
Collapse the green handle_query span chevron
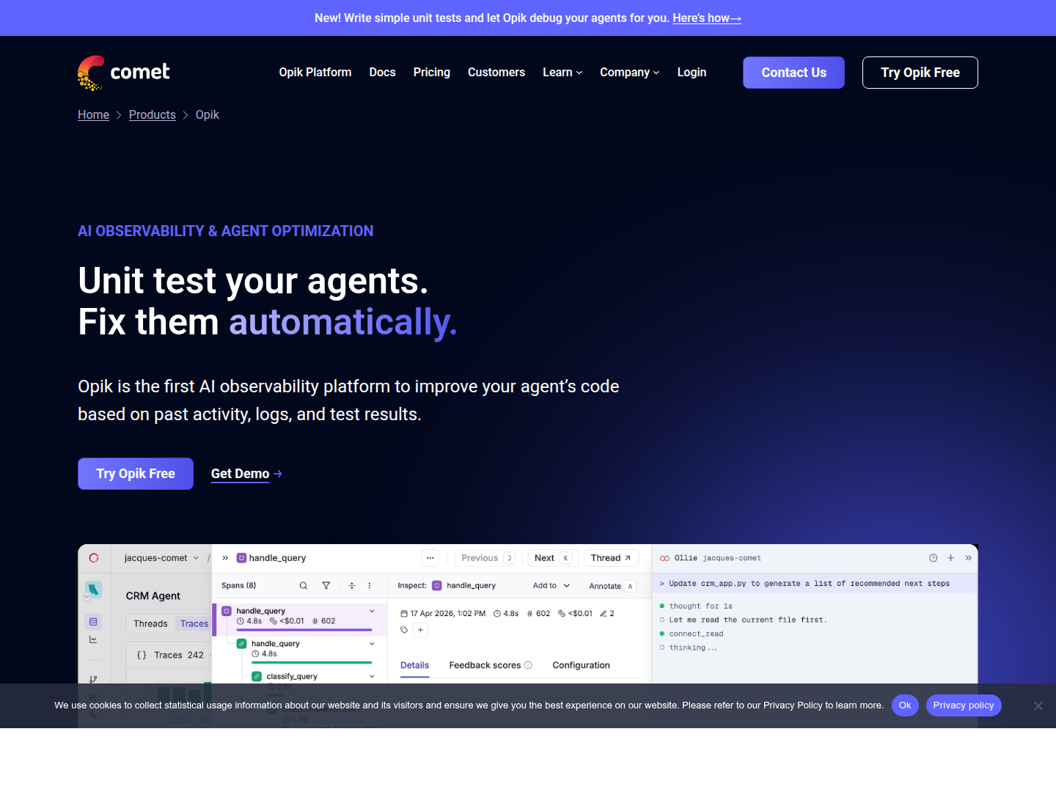point(372,644)
